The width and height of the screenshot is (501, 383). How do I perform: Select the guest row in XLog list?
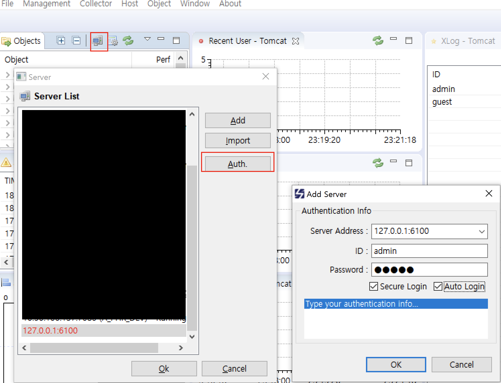pyautogui.click(x=464, y=102)
